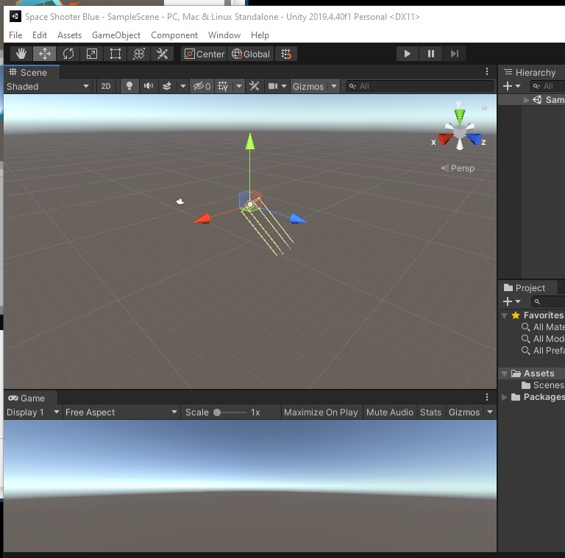The width and height of the screenshot is (565, 558).
Task: Open component editor tools in Scene
Action: click(255, 87)
